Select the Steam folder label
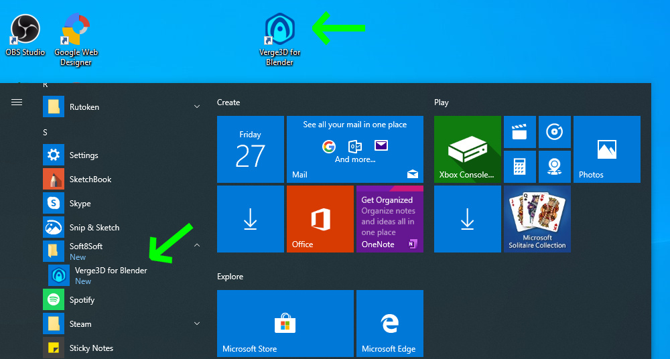This screenshot has width=670, height=359. pyautogui.click(x=80, y=324)
